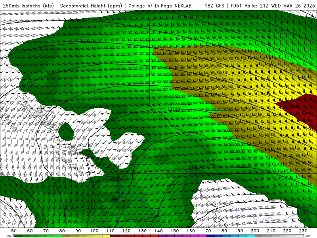The height and width of the screenshot is (238, 317).
Task: Click the legend value 210
Action: click(271, 231)
